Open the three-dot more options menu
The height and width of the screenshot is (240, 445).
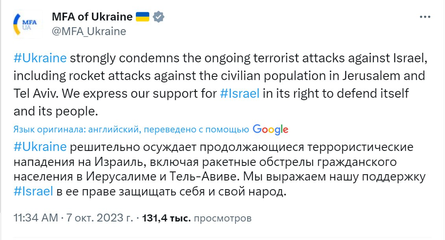(425, 17)
